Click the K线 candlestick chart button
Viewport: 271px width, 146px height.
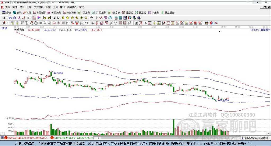(x=27, y=12)
